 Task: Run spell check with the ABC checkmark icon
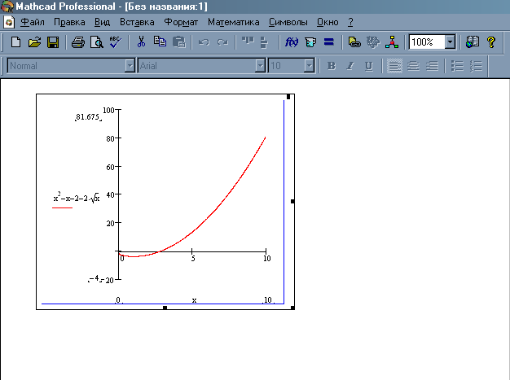116,42
